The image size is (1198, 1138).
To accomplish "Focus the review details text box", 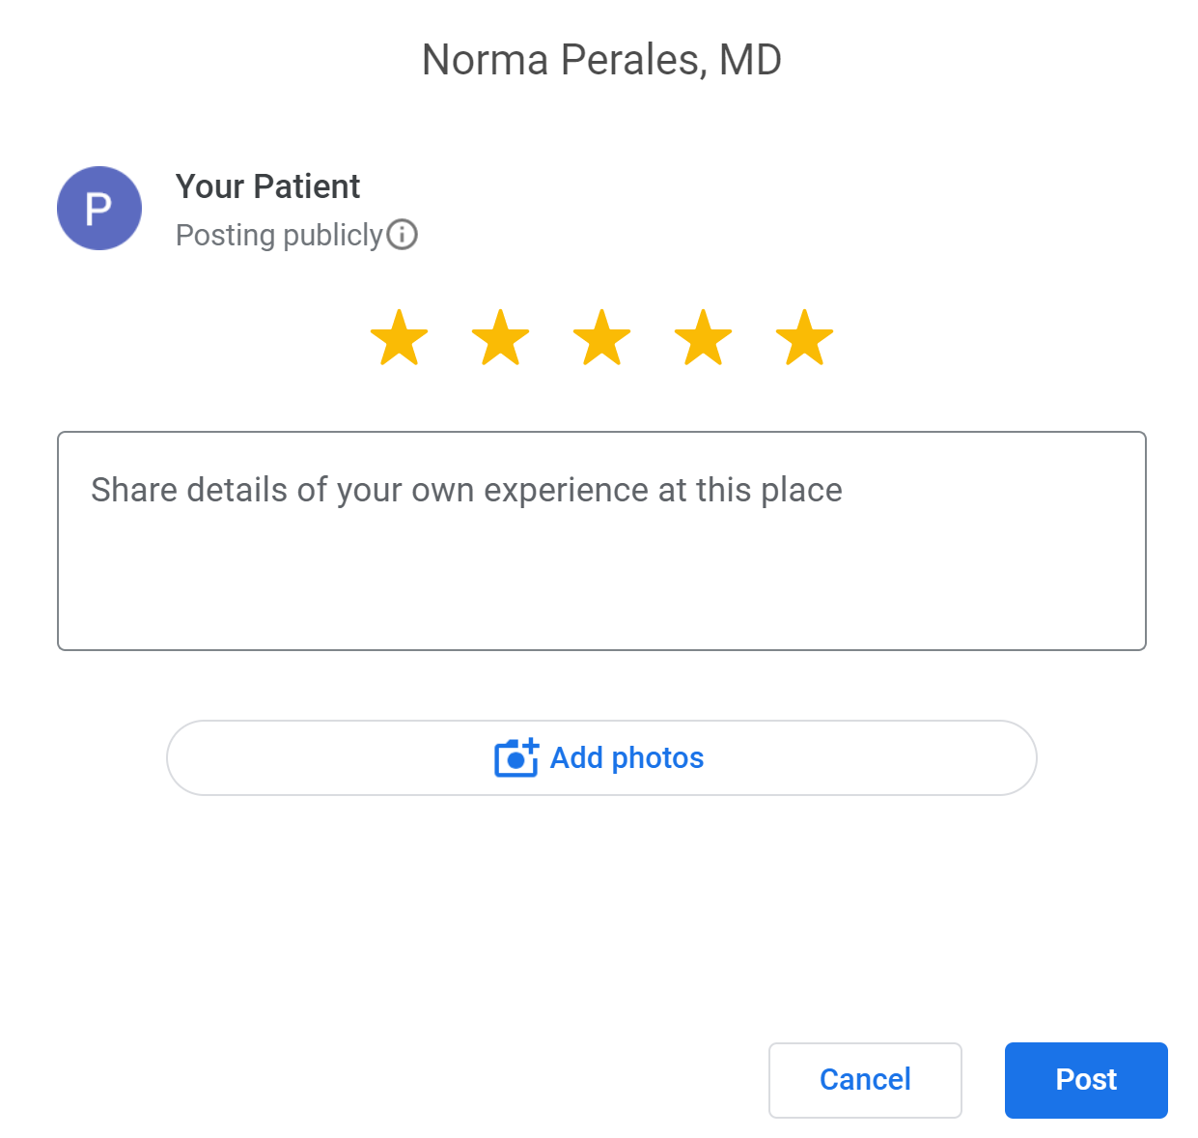I will [601, 541].
